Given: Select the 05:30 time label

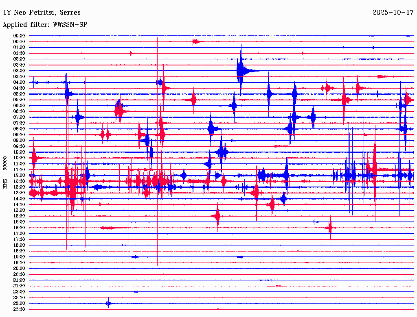Looking at the screenshot, I should (19, 100).
